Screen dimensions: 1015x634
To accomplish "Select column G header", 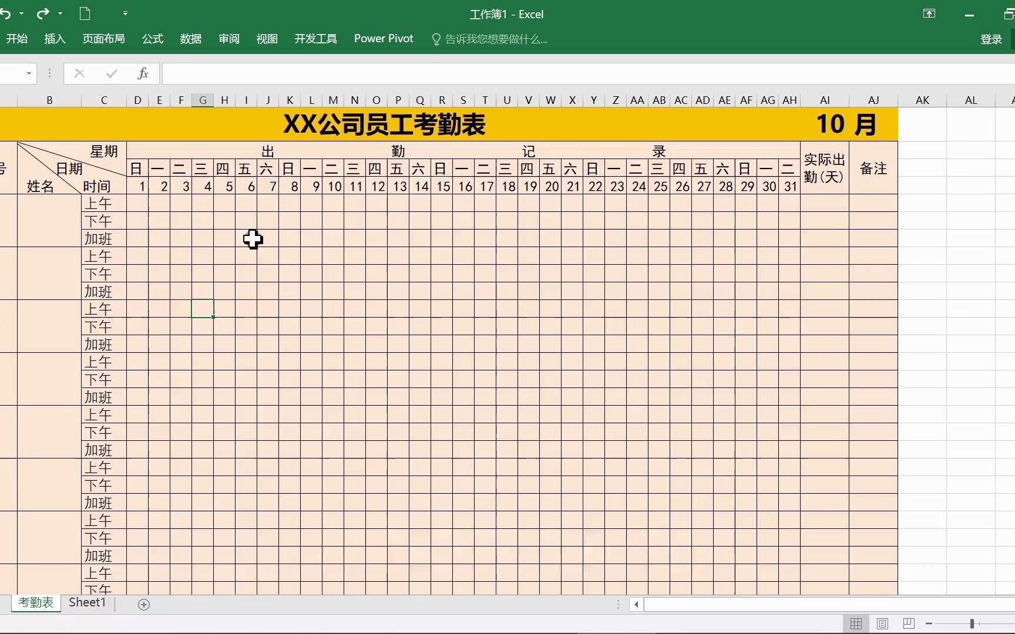I will [x=203, y=100].
